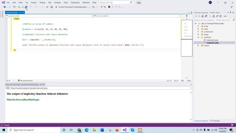Select implode2.php in Solution Explorer
Screen dimensions: 236x133
click(212, 43)
